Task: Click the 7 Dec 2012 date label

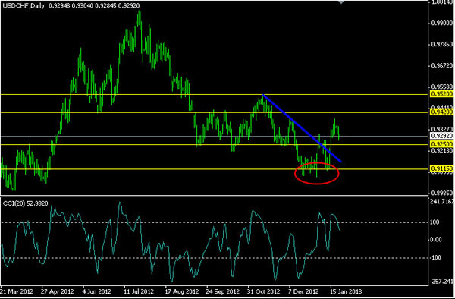Action: coord(303,291)
